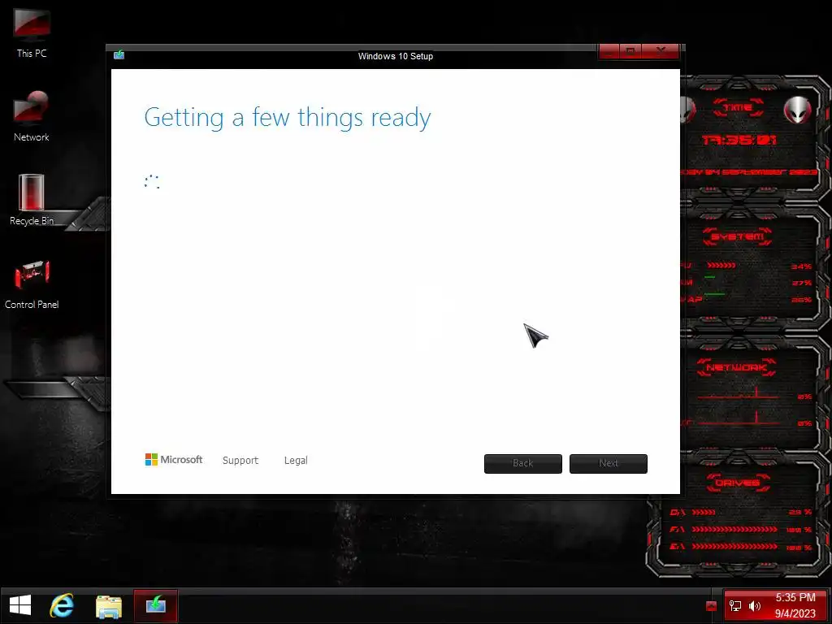The height and width of the screenshot is (624, 832).
Task: Click the F:\ drive usage bar
Action: (x=734, y=530)
